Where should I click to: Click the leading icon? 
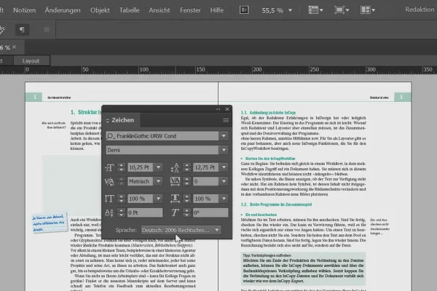click(175, 167)
